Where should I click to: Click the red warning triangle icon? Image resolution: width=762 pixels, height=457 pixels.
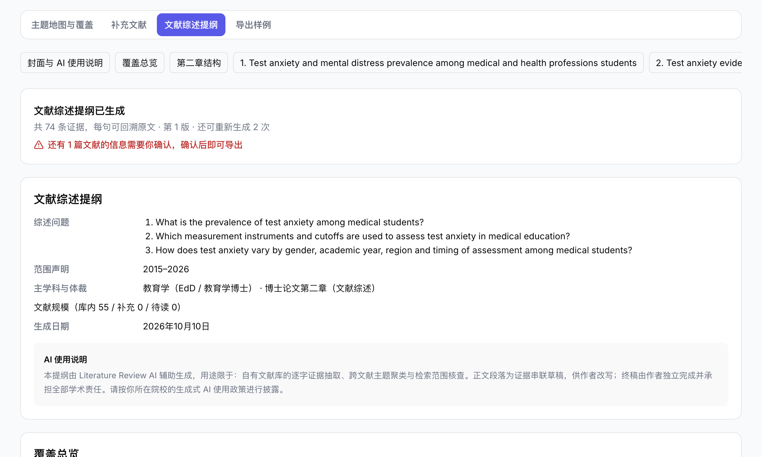[39, 145]
